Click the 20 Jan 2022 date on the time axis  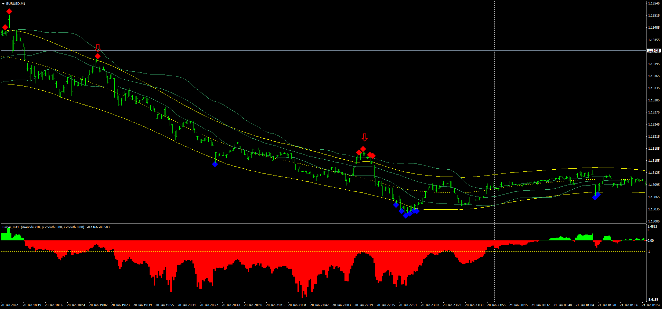(x=10, y=305)
